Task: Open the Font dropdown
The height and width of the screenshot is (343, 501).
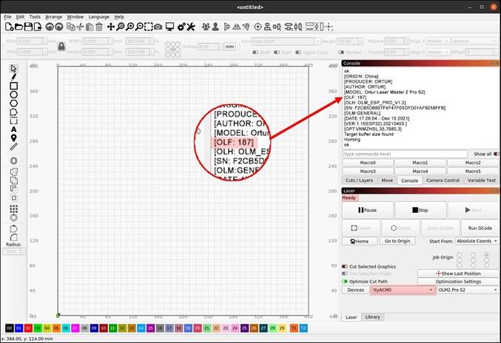Action: pos(286,41)
